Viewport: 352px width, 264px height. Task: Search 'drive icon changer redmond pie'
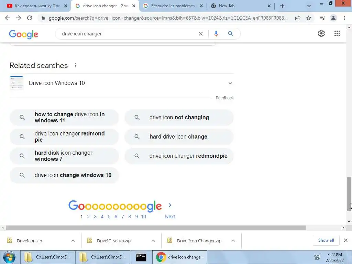[x=64, y=137]
